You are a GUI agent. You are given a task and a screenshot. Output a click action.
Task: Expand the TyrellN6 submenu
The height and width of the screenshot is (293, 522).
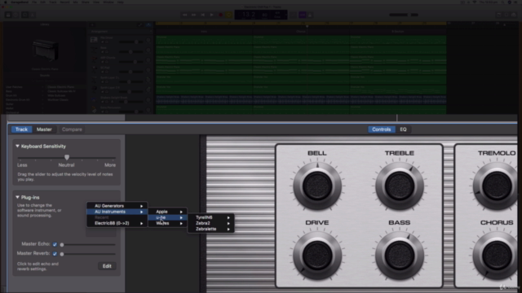211,217
